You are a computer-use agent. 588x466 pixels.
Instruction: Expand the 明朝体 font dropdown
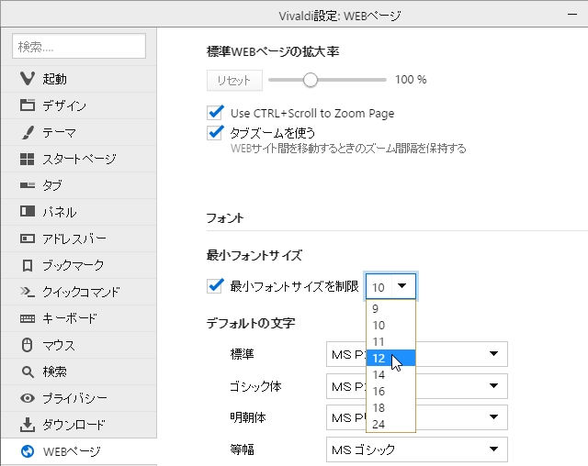(x=417, y=417)
